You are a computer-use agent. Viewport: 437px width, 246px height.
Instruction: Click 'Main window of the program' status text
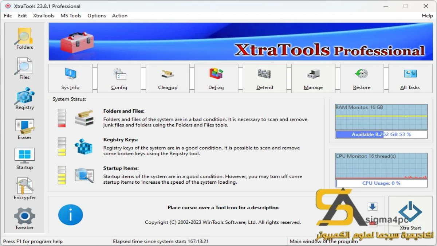(x=324, y=241)
